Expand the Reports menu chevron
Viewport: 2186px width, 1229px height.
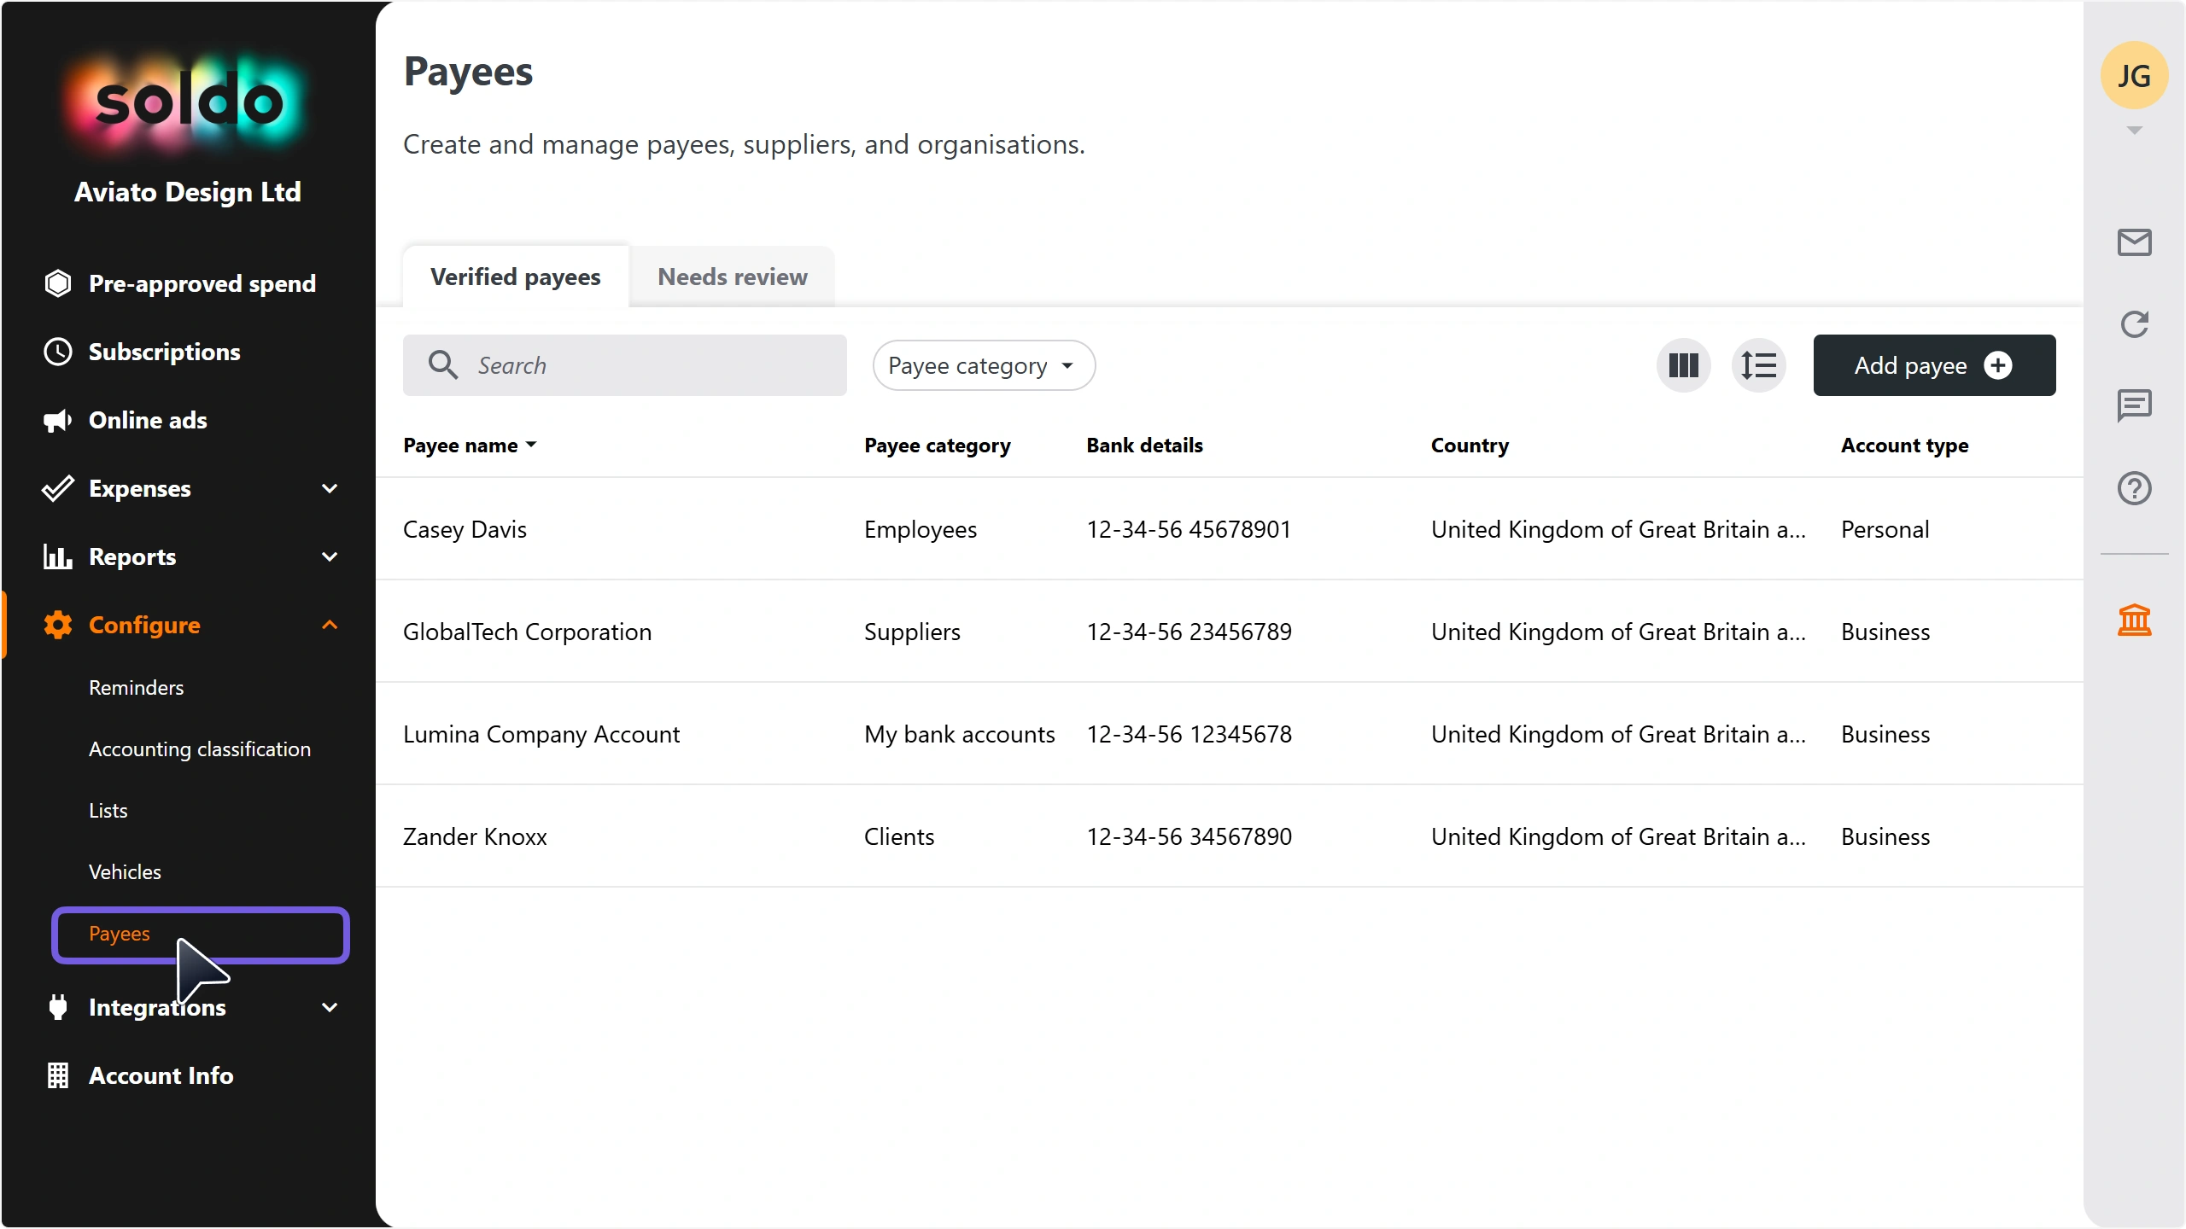[330, 556]
